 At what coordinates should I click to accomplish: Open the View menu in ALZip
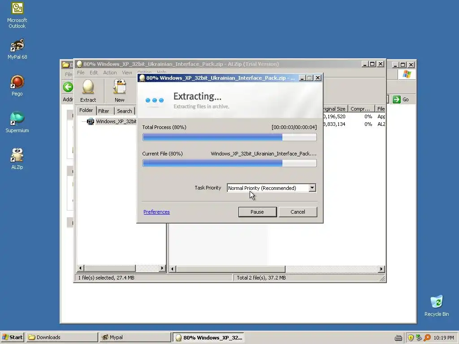click(x=127, y=73)
